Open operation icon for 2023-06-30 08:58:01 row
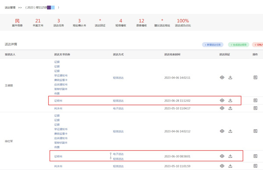263x170 pixels. 255,156
